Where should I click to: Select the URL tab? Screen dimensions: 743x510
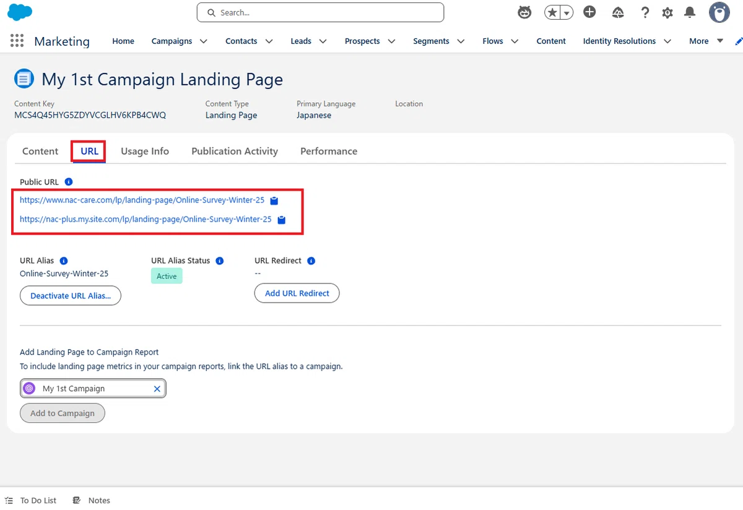[89, 151]
